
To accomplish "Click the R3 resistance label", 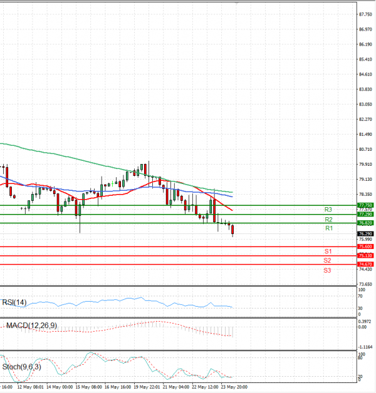I will click(x=328, y=210).
